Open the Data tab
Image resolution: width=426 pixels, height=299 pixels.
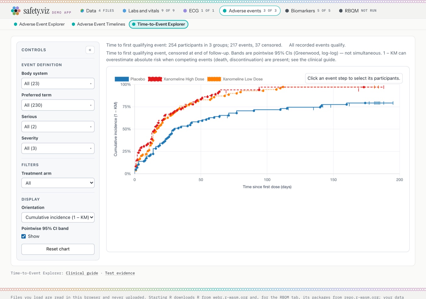(97, 11)
